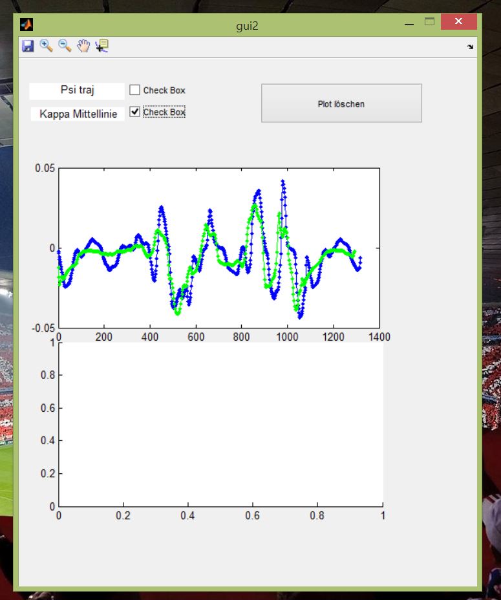Screen dimensions: 501x600
Task: Click the Kappa Mittellinie text label
Action: [78, 114]
